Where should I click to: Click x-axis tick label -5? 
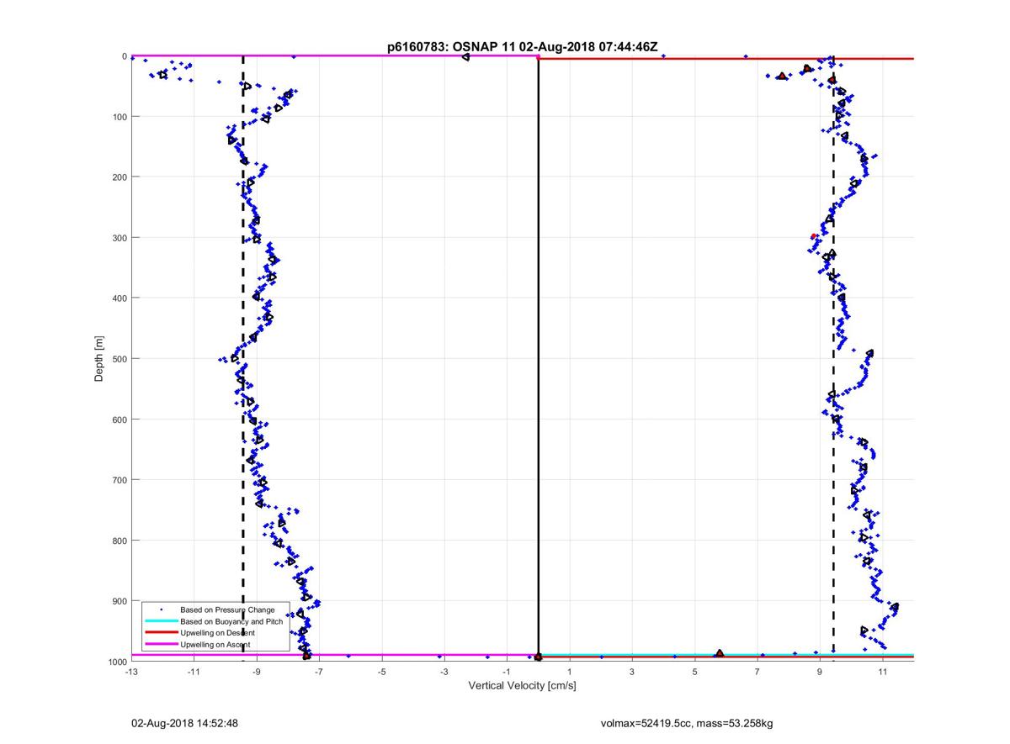pos(381,672)
